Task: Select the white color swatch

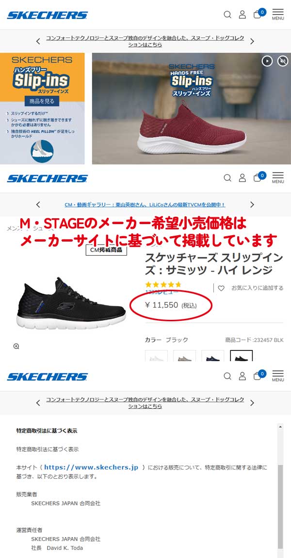Action: pyautogui.click(x=156, y=356)
